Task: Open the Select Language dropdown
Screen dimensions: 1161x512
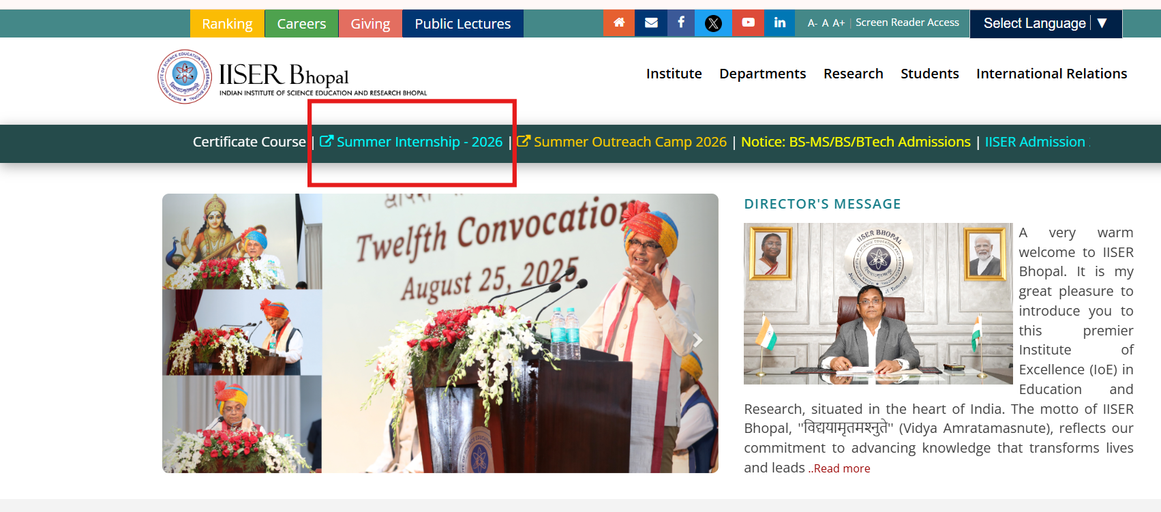Action: pyautogui.click(x=1045, y=23)
